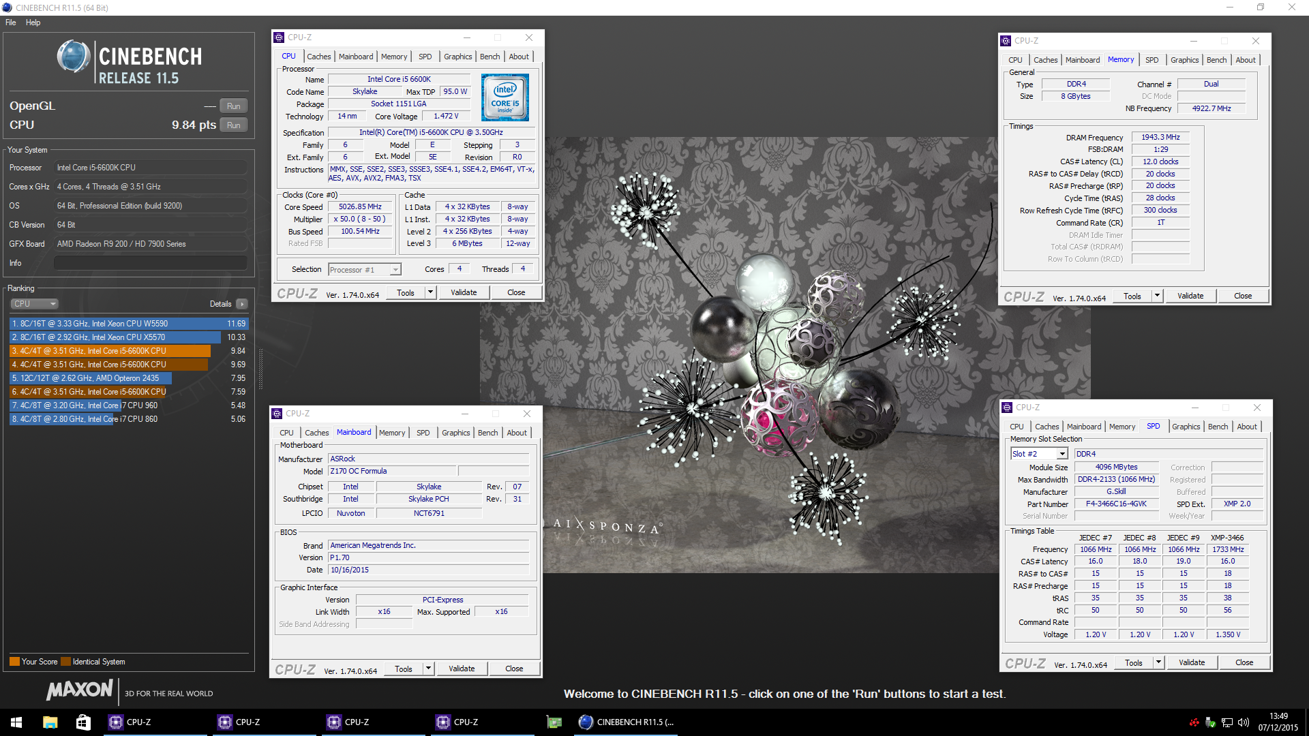Select ranking row Intel Xeon CPU X5570
Image resolution: width=1309 pixels, height=736 pixels.
128,337
